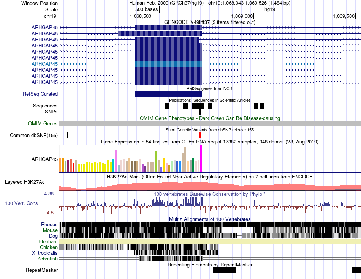Open 'Repeating Elements by RepeatMasker' title

coord(210,265)
